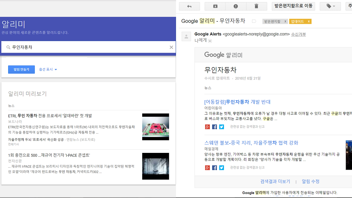
Task: Expand the 옵션 표시 options dropdown
Action: pyautogui.click(x=48, y=69)
